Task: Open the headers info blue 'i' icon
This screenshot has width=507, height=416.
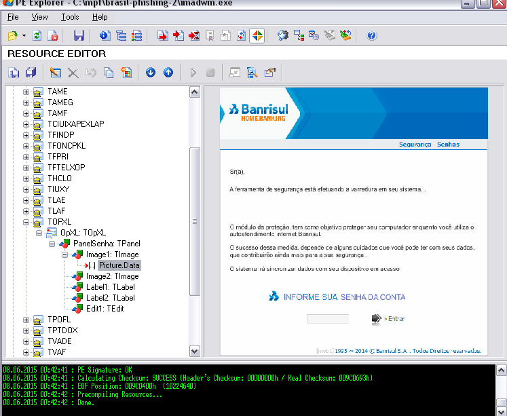Action: (105, 35)
